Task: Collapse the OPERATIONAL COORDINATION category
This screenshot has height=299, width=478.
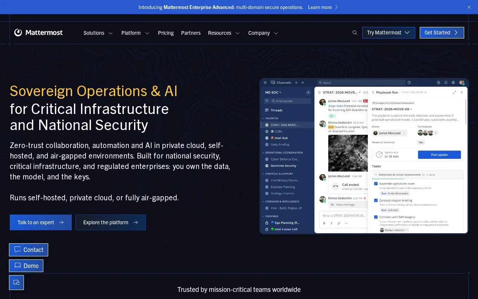Action: [283, 152]
